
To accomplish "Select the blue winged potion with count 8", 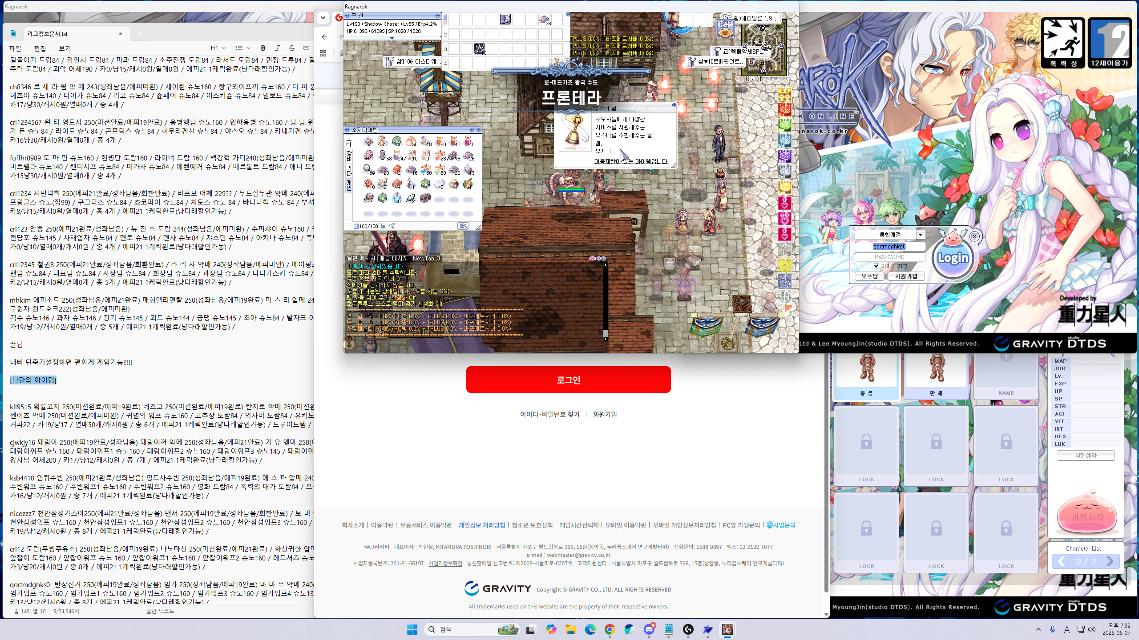I will click(397, 198).
